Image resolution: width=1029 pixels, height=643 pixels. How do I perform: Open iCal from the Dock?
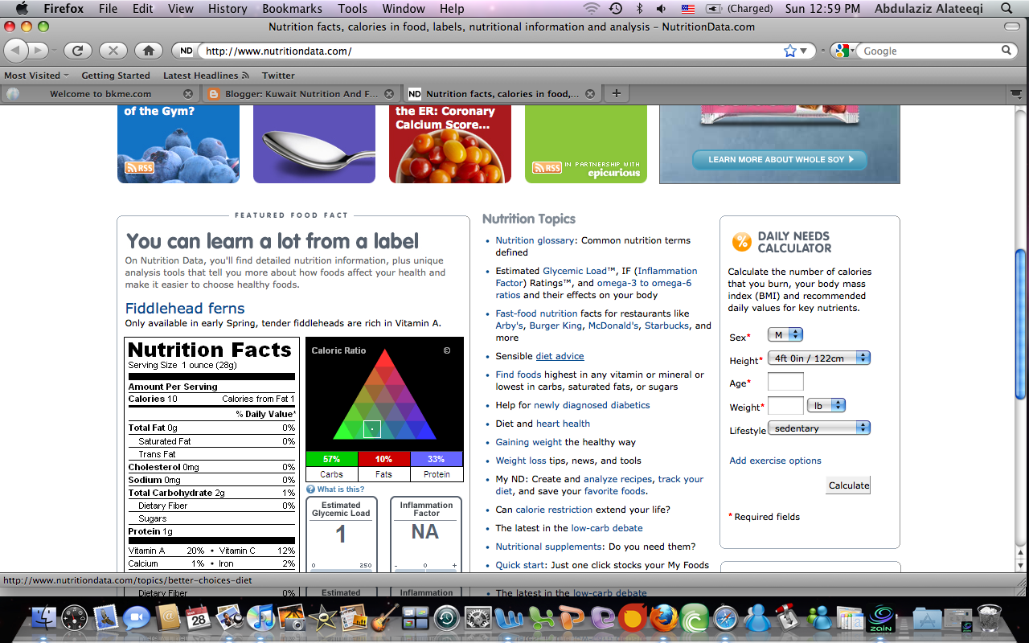click(x=198, y=618)
